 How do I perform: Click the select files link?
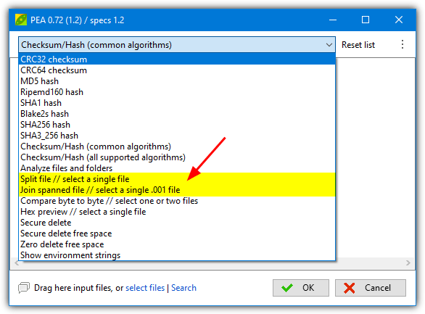coord(145,288)
